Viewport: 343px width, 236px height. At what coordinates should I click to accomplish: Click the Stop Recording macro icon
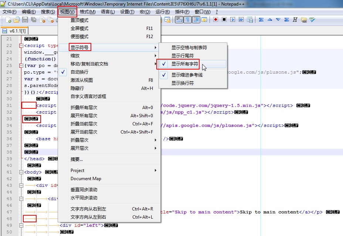click(224, 20)
